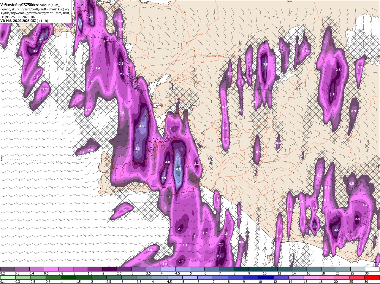Click the 'Vindur (10m)' label in the header
380x284 pixels.
coord(50,5)
